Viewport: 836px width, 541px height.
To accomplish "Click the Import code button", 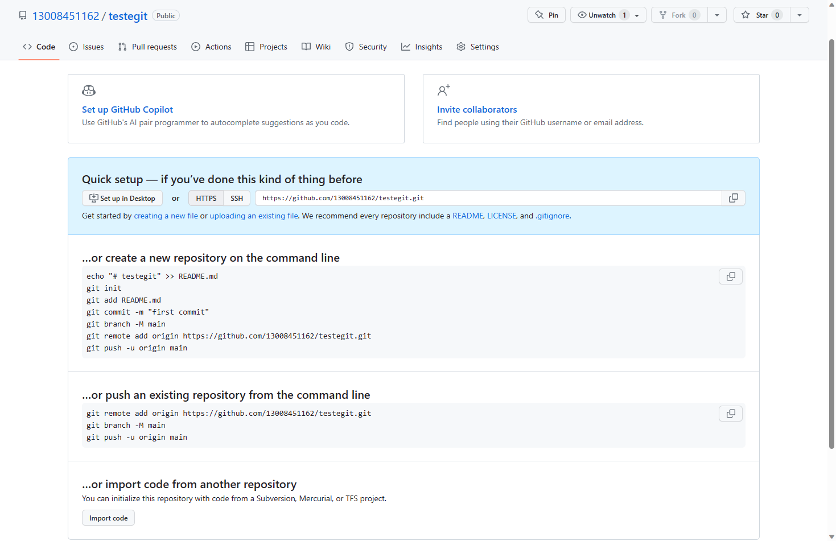I will (x=108, y=518).
